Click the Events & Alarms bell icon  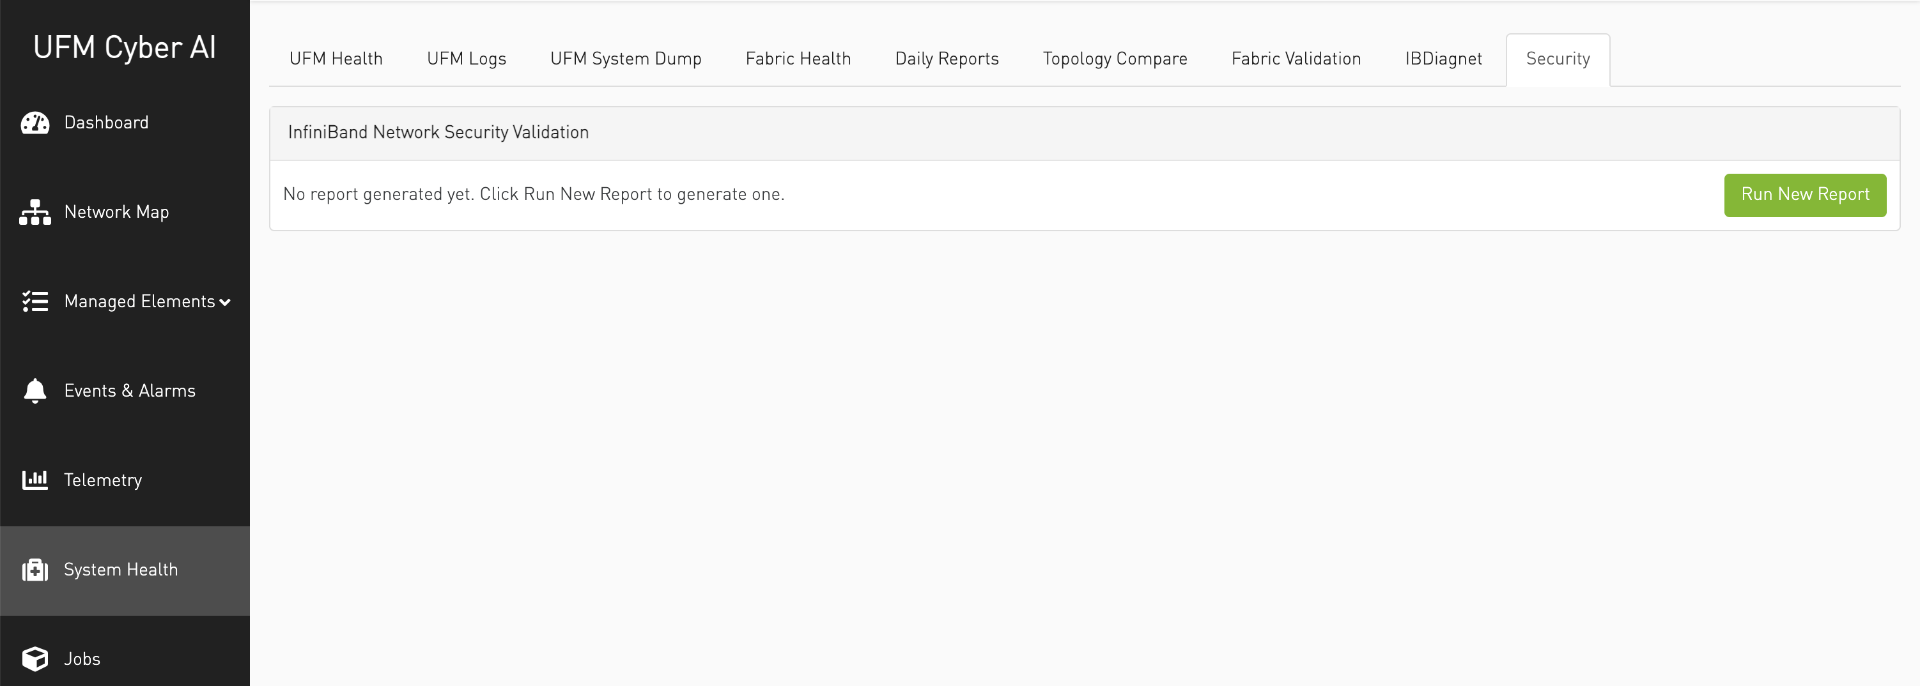(35, 391)
